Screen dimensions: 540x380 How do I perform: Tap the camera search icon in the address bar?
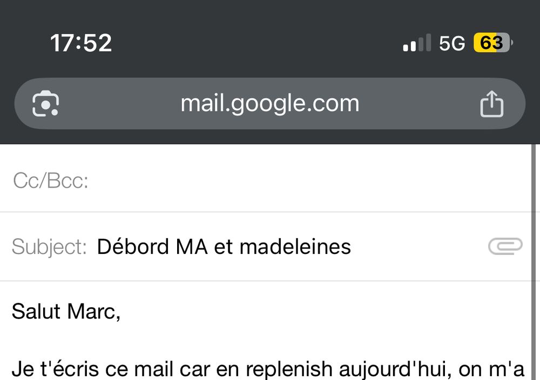[x=46, y=103]
